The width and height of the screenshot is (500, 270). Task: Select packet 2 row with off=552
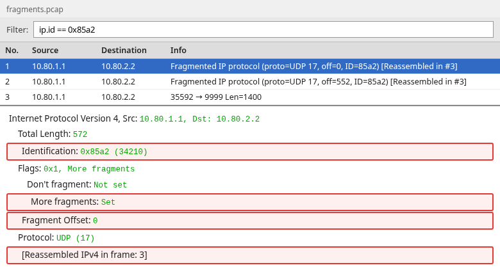(x=250, y=82)
